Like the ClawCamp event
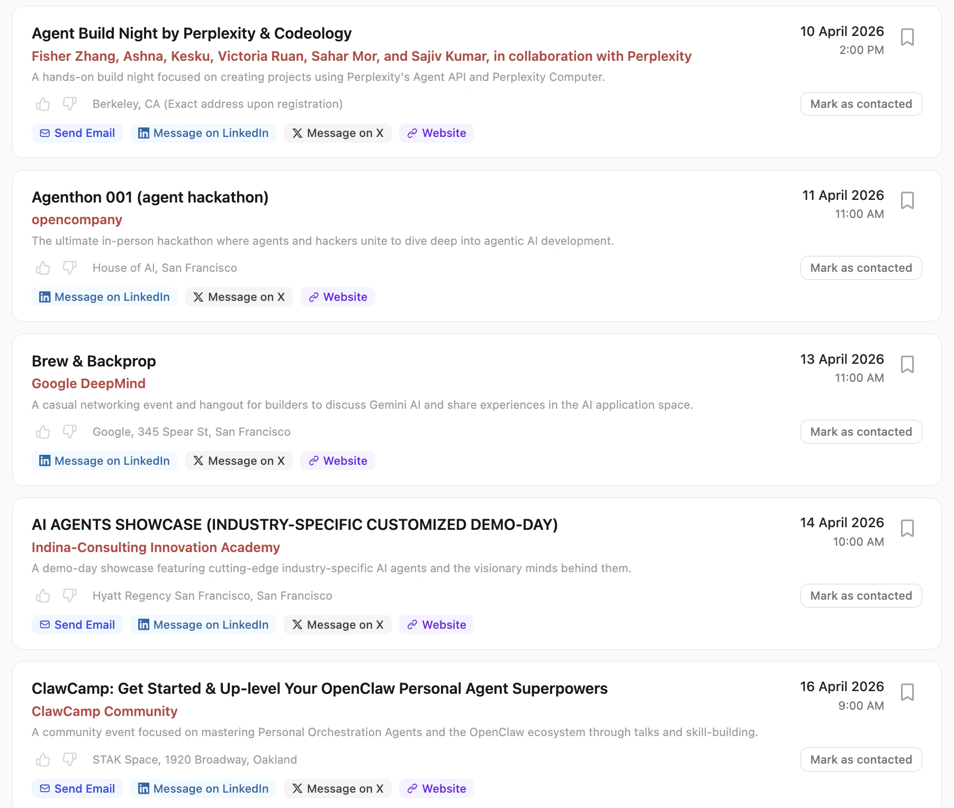Screen dimensions: 954x808 (43, 759)
